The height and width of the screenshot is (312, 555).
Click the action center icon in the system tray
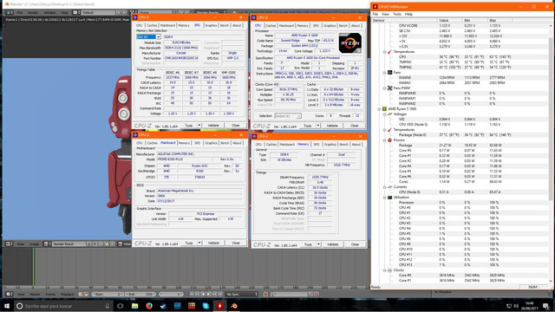pyautogui.click(x=546, y=306)
